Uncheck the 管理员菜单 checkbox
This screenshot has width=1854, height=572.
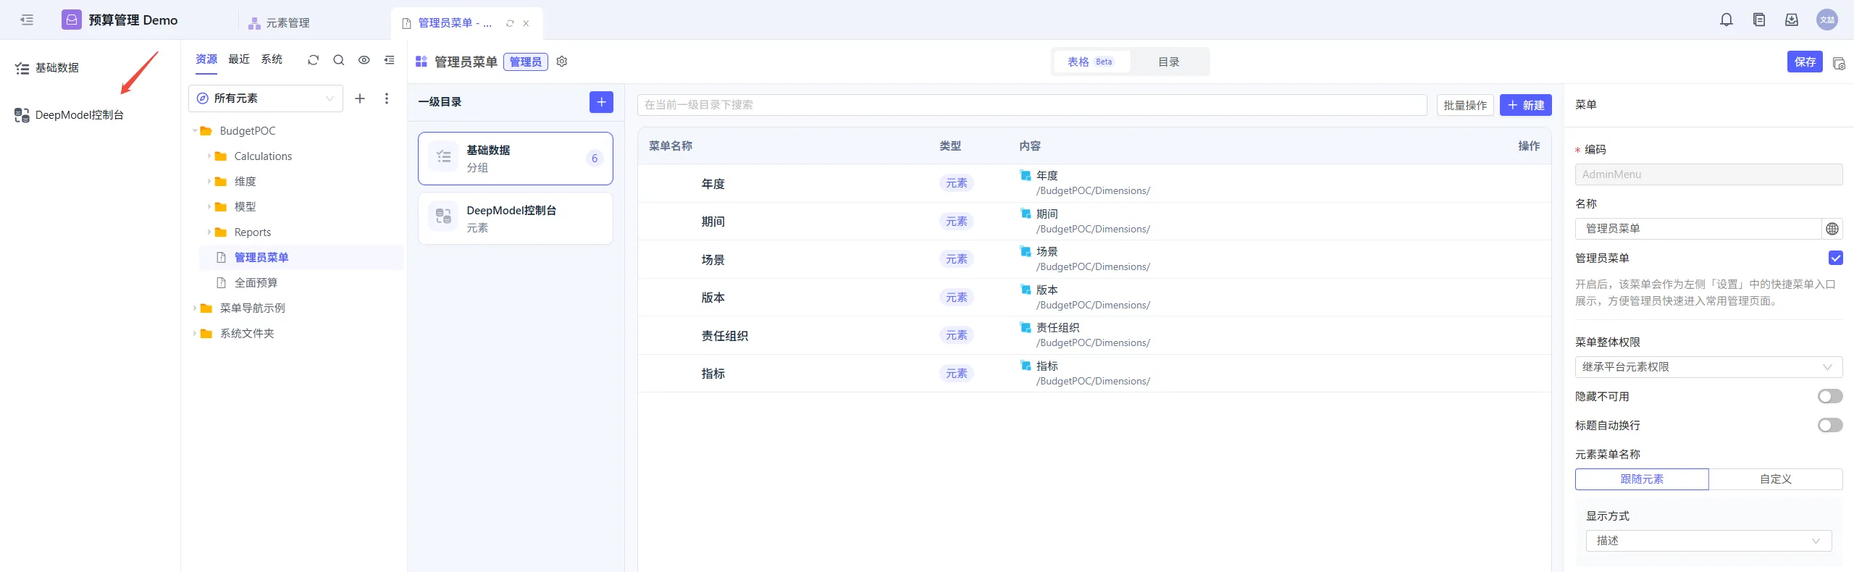pos(1836,258)
